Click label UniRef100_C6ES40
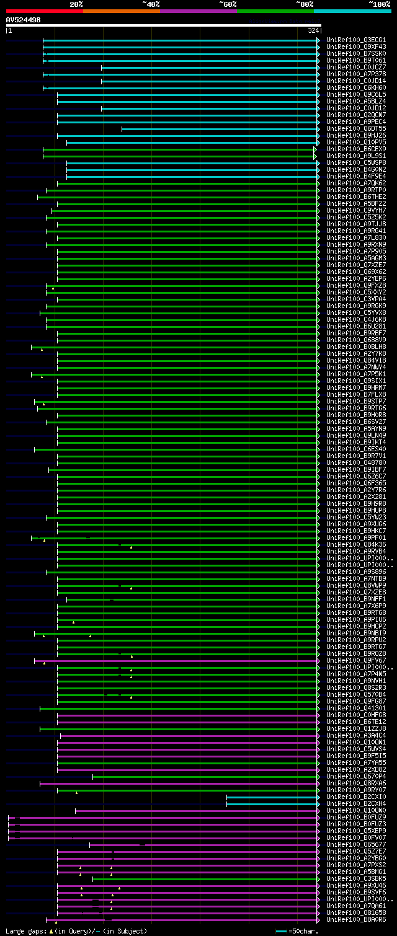Screen dimensions: 397x936 tap(356, 449)
